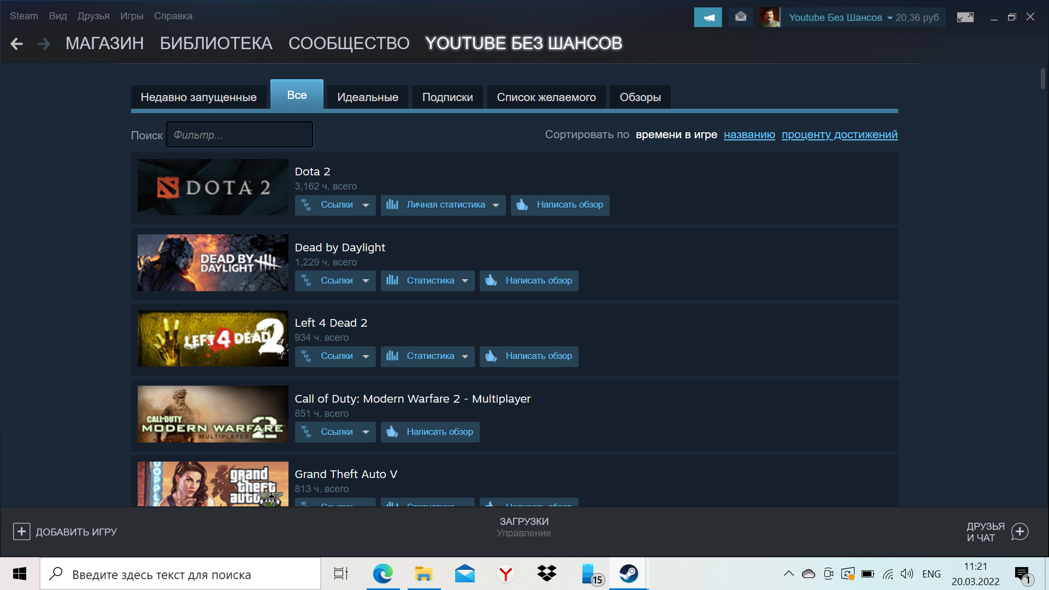Click user avatar in top bar
This screenshot has height=590, width=1049.
coord(769,17)
